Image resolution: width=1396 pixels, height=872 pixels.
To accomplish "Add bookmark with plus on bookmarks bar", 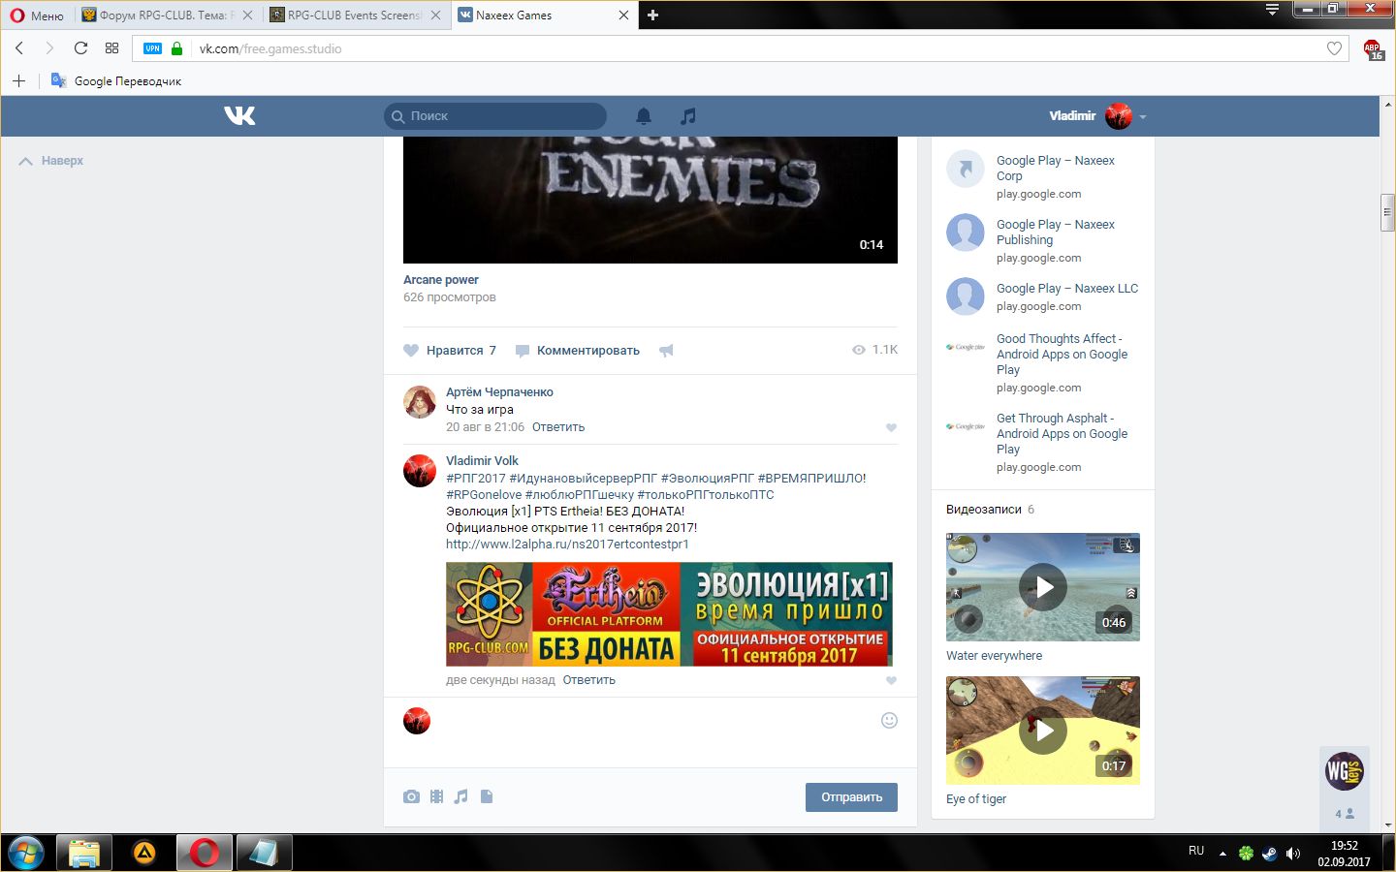I will [x=18, y=81].
